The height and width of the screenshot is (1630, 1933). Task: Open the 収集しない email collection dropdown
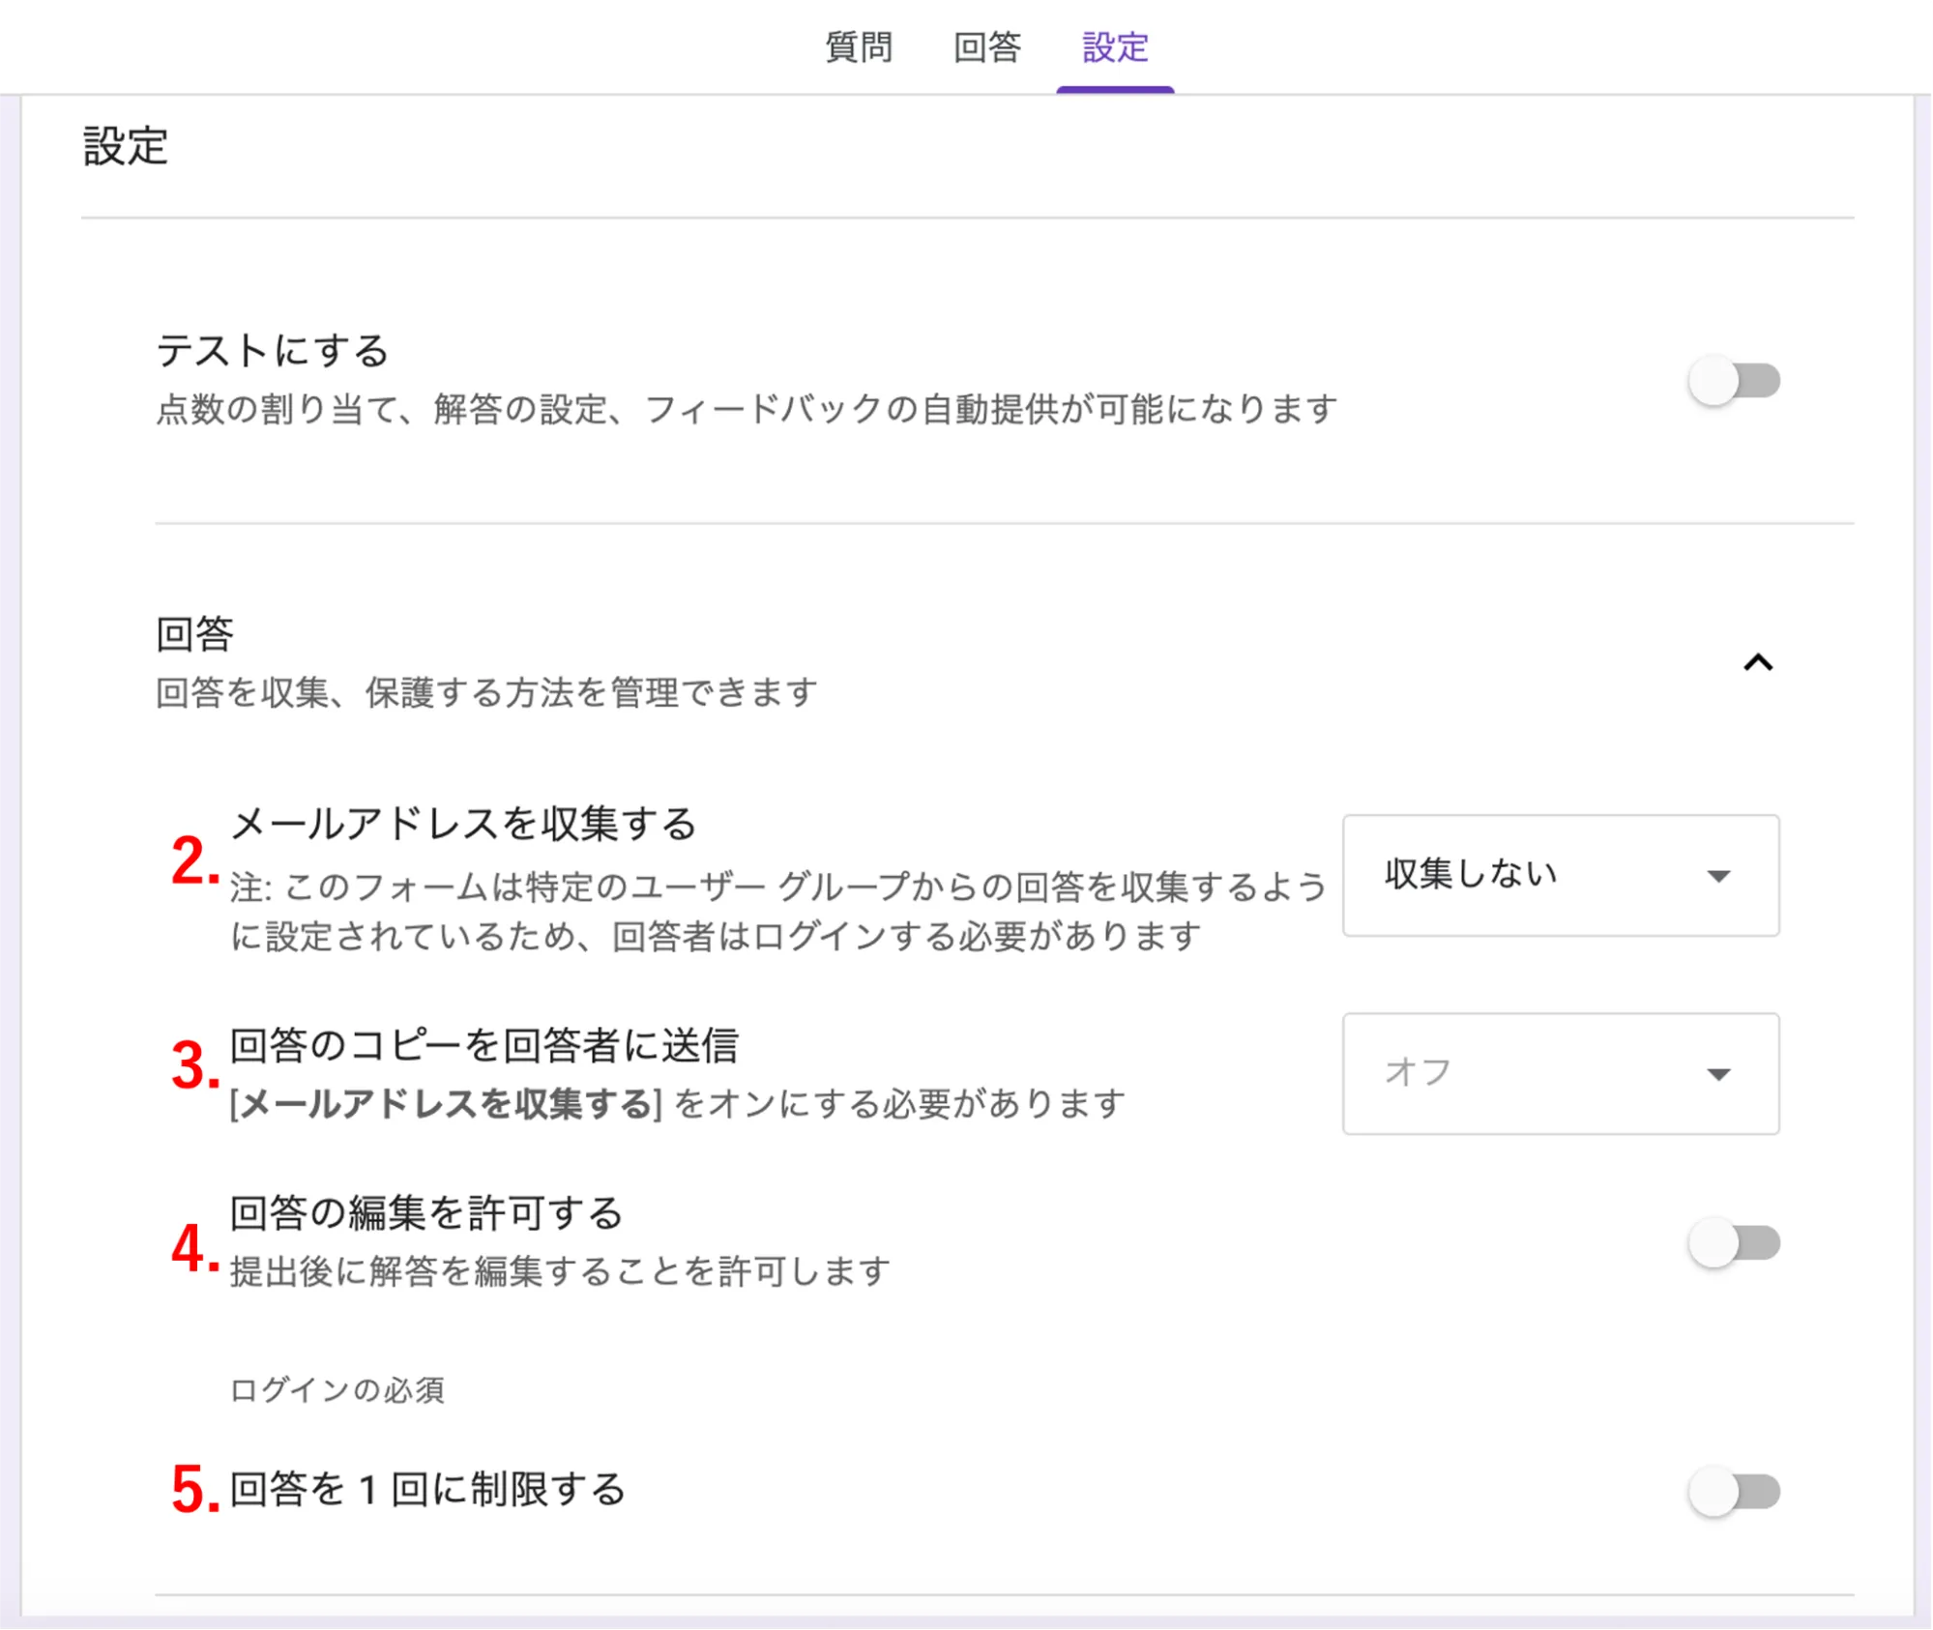1559,875
